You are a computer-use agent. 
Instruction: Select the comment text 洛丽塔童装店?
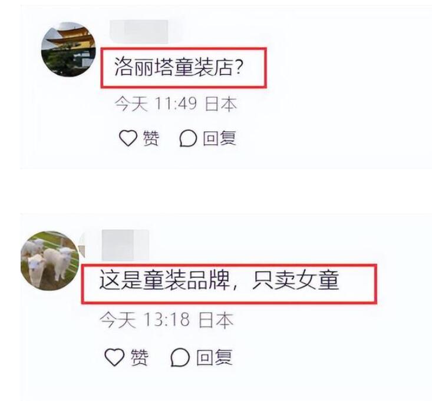coord(179,67)
